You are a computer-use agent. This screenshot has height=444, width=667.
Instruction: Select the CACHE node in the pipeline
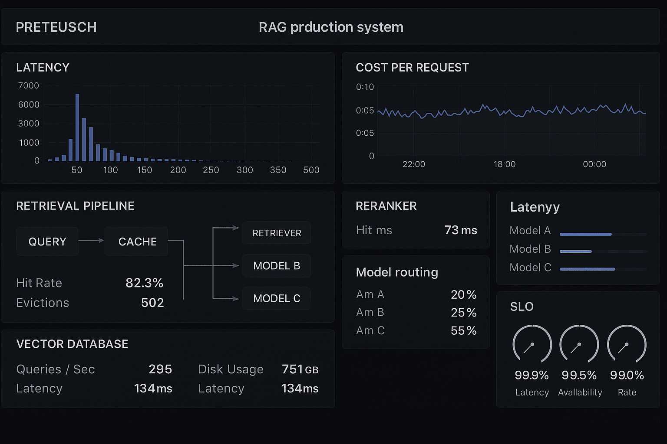[136, 242]
